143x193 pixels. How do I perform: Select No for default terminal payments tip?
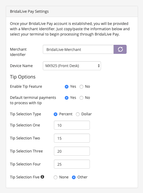tap(81, 98)
